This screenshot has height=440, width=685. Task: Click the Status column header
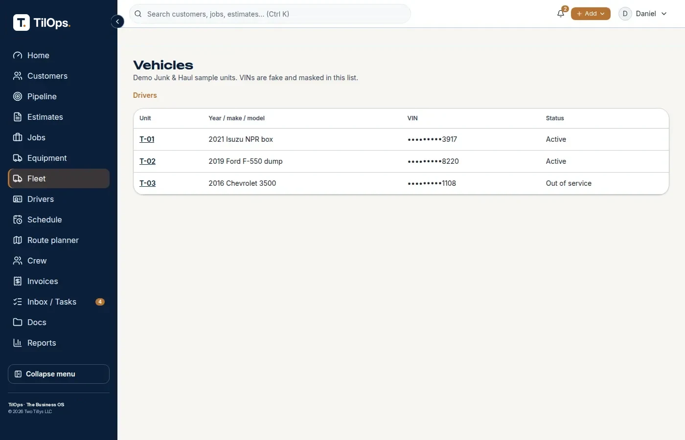tap(555, 118)
